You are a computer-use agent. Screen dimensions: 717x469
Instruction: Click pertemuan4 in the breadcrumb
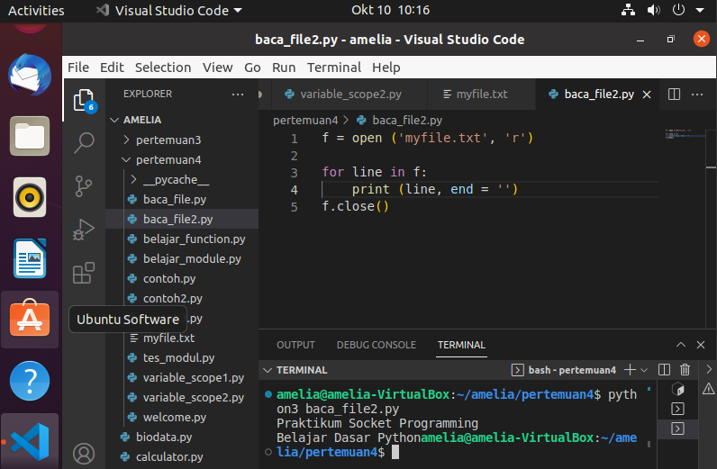(x=305, y=121)
